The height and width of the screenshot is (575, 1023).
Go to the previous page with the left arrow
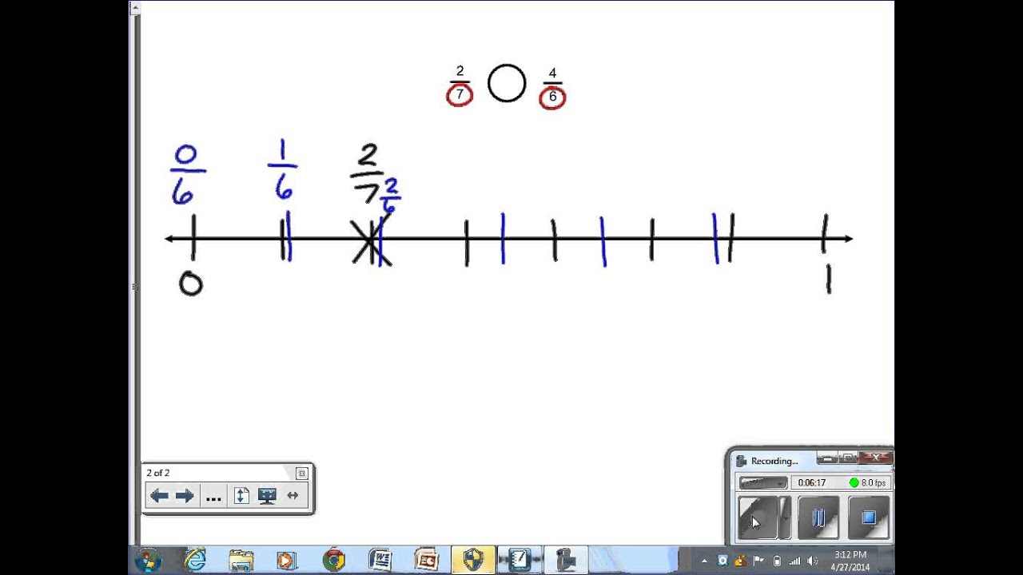pyautogui.click(x=159, y=496)
